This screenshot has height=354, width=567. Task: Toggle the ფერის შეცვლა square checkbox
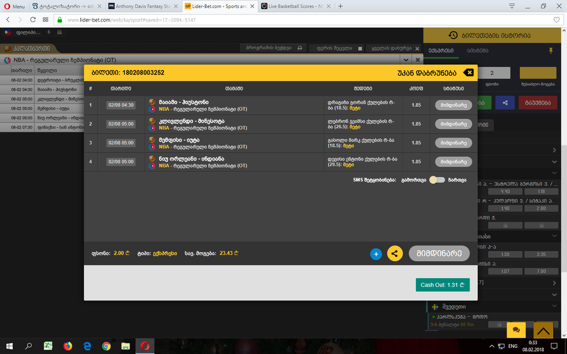tap(360, 49)
